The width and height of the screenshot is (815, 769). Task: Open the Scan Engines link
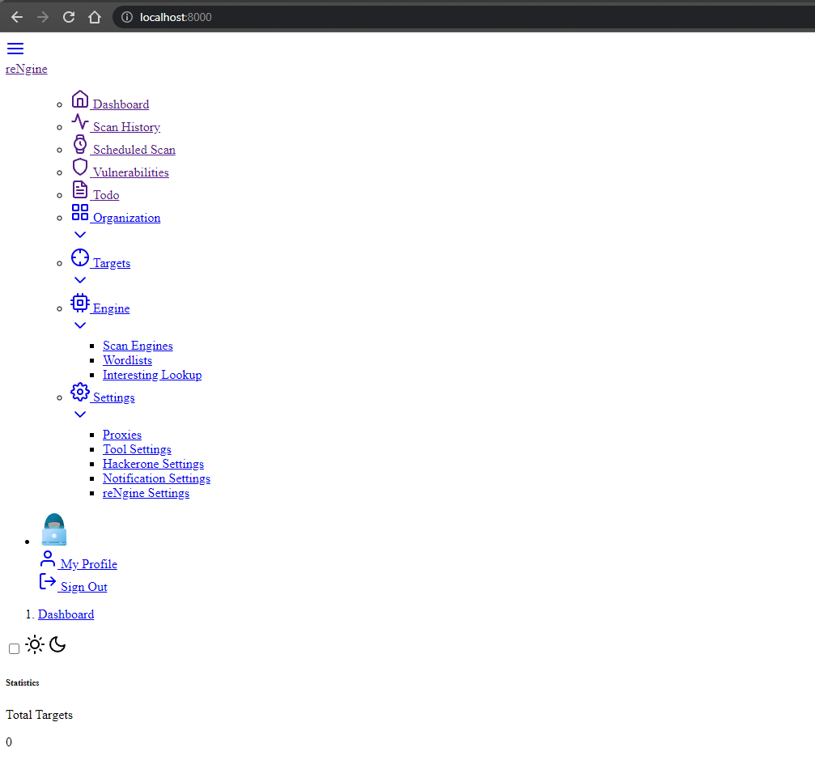click(138, 346)
